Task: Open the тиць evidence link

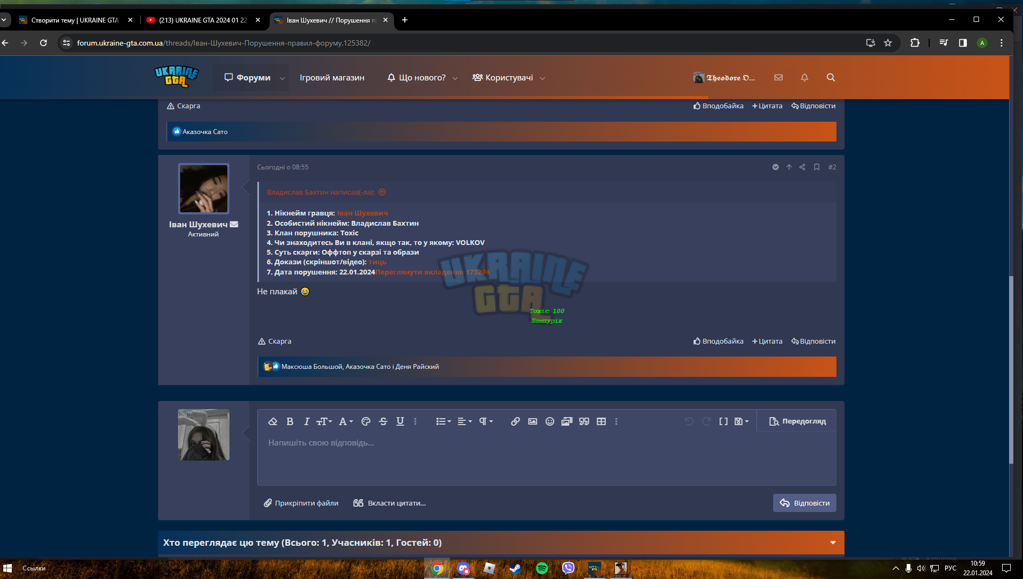Action: pyautogui.click(x=377, y=262)
